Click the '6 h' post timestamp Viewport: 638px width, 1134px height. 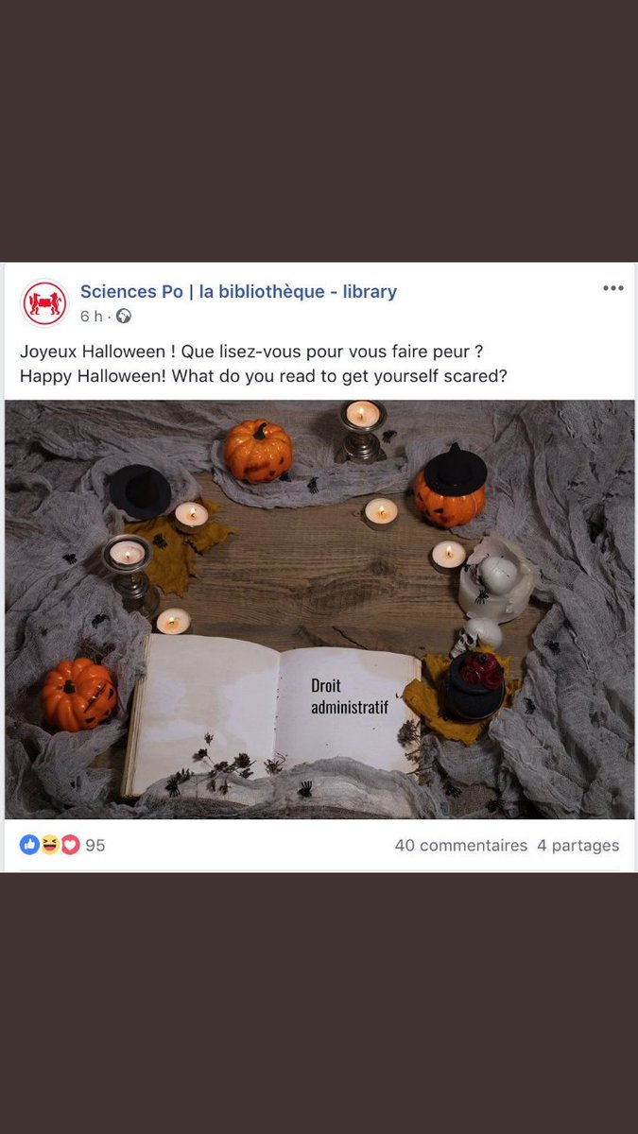pyautogui.click(x=91, y=317)
